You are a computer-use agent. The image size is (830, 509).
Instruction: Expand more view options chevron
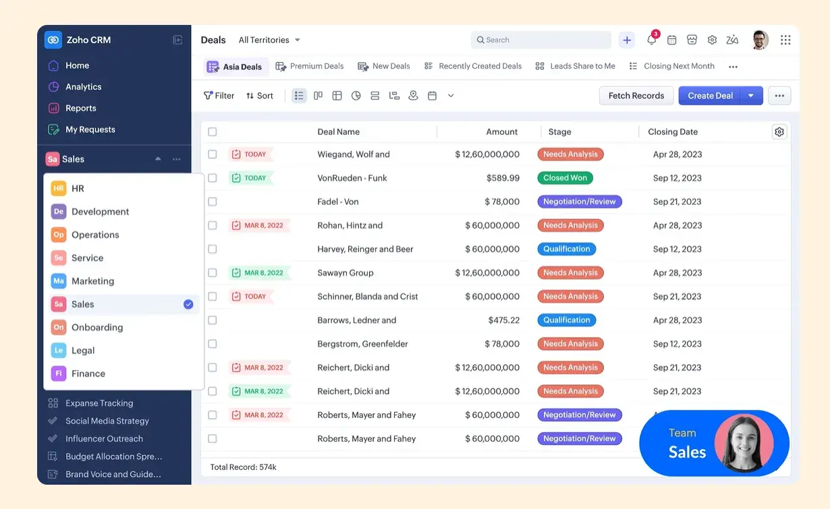click(x=451, y=96)
